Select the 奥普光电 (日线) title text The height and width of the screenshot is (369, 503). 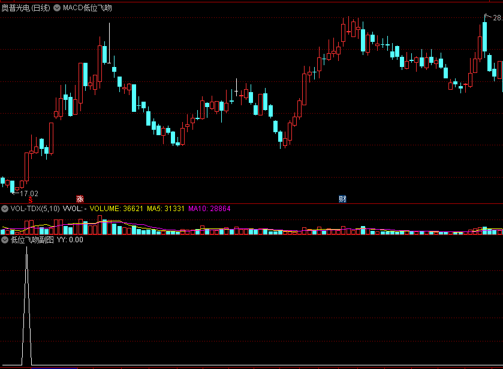(x=26, y=8)
